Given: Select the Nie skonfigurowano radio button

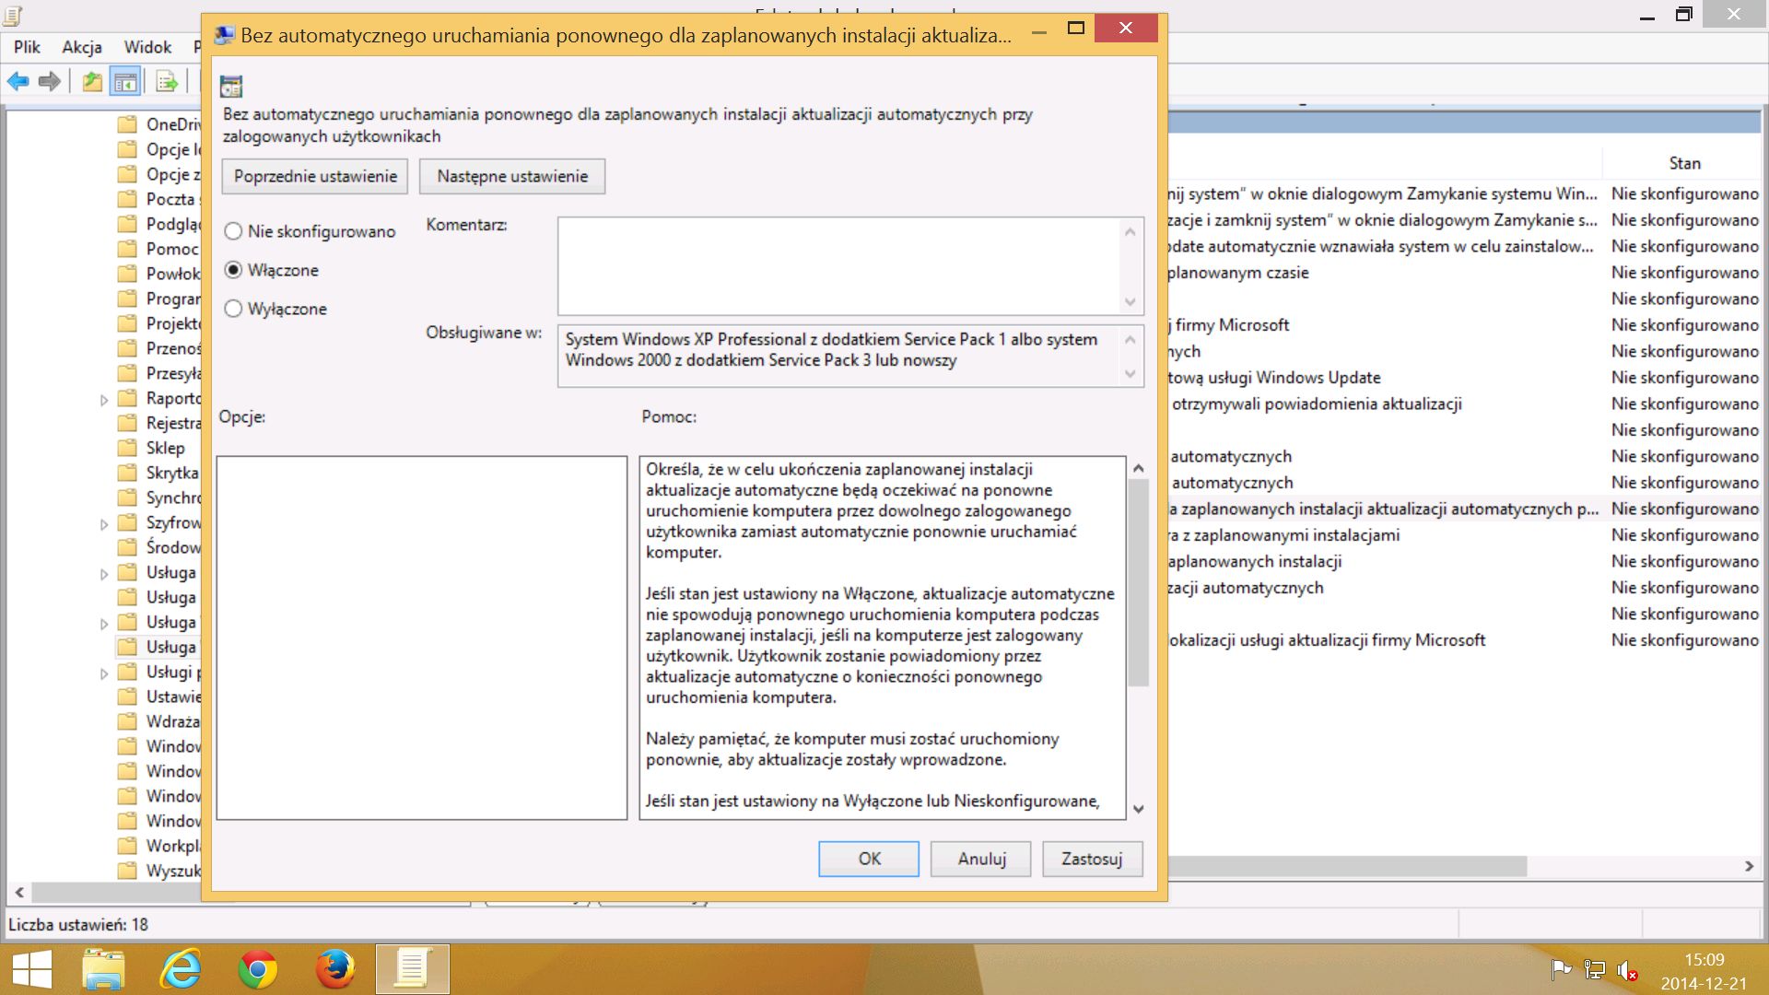Looking at the screenshot, I should (x=233, y=232).
